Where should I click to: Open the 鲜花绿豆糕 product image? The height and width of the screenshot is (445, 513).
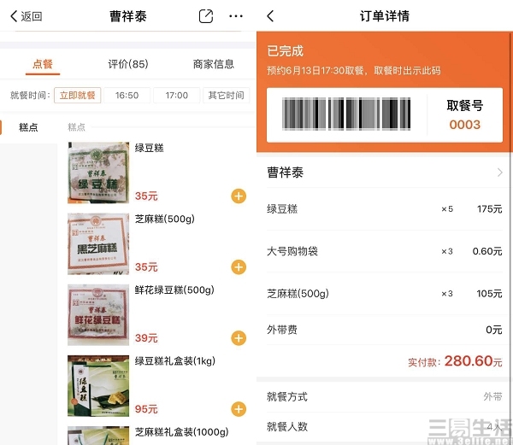coord(98,314)
